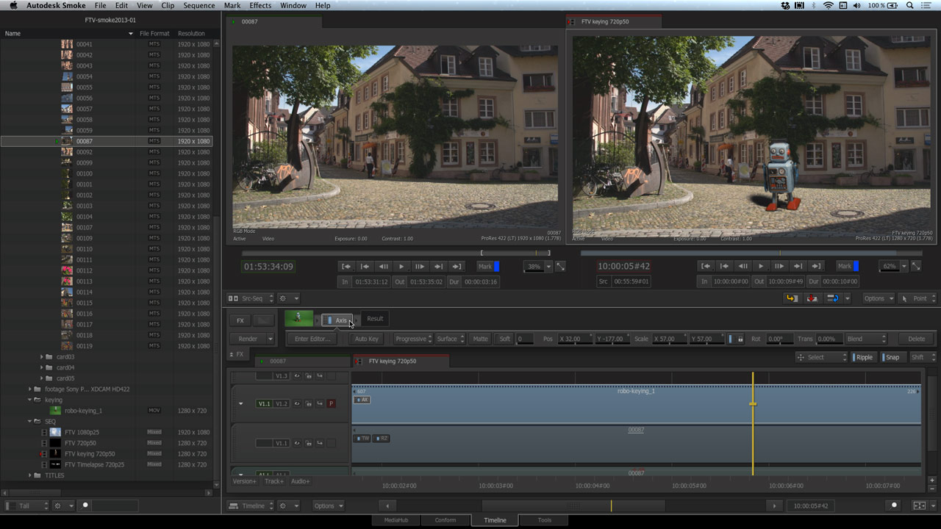The image size is (941, 529).
Task: Toggle fullscreen for the record viewer
Action: point(915,267)
